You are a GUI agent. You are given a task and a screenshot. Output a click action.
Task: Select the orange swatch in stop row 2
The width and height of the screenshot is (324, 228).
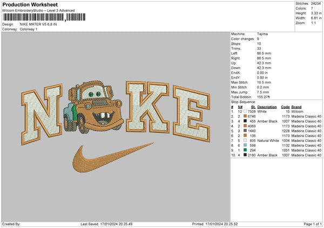point(245,116)
